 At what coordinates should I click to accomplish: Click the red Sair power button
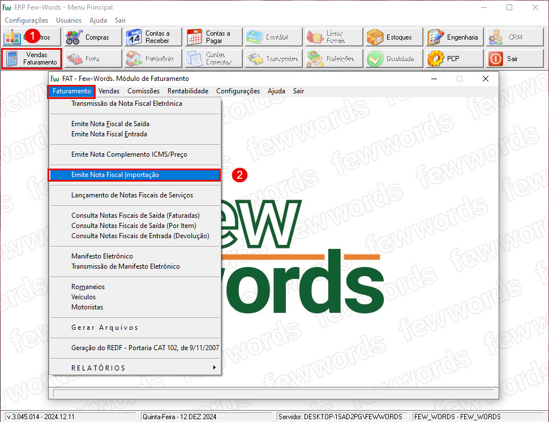(514, 58)
